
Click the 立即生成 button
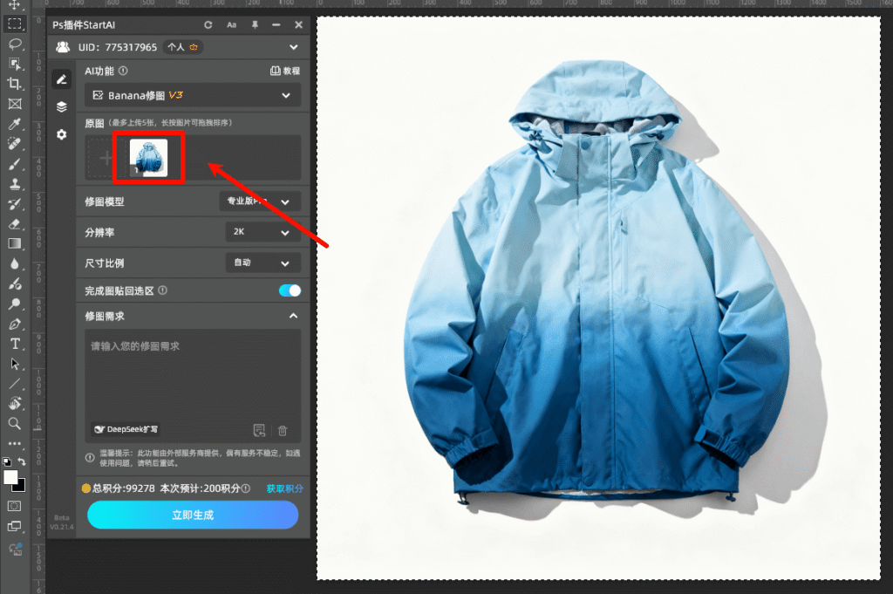tap(193, 515)
